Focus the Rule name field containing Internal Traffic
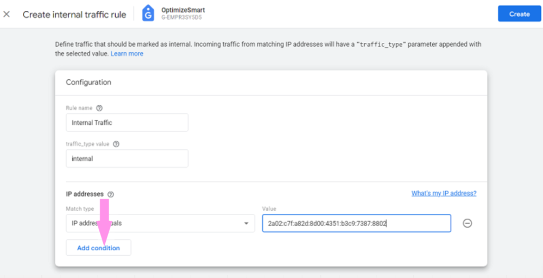Screen dimensions: 543x278 coord(127,123)
